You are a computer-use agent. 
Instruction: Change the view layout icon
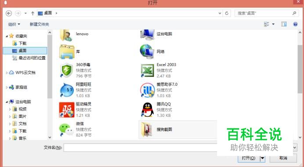click(x=267, y=24)
